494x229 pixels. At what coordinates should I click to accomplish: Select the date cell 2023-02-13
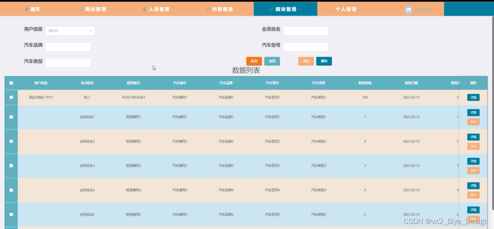pos(411,98)
